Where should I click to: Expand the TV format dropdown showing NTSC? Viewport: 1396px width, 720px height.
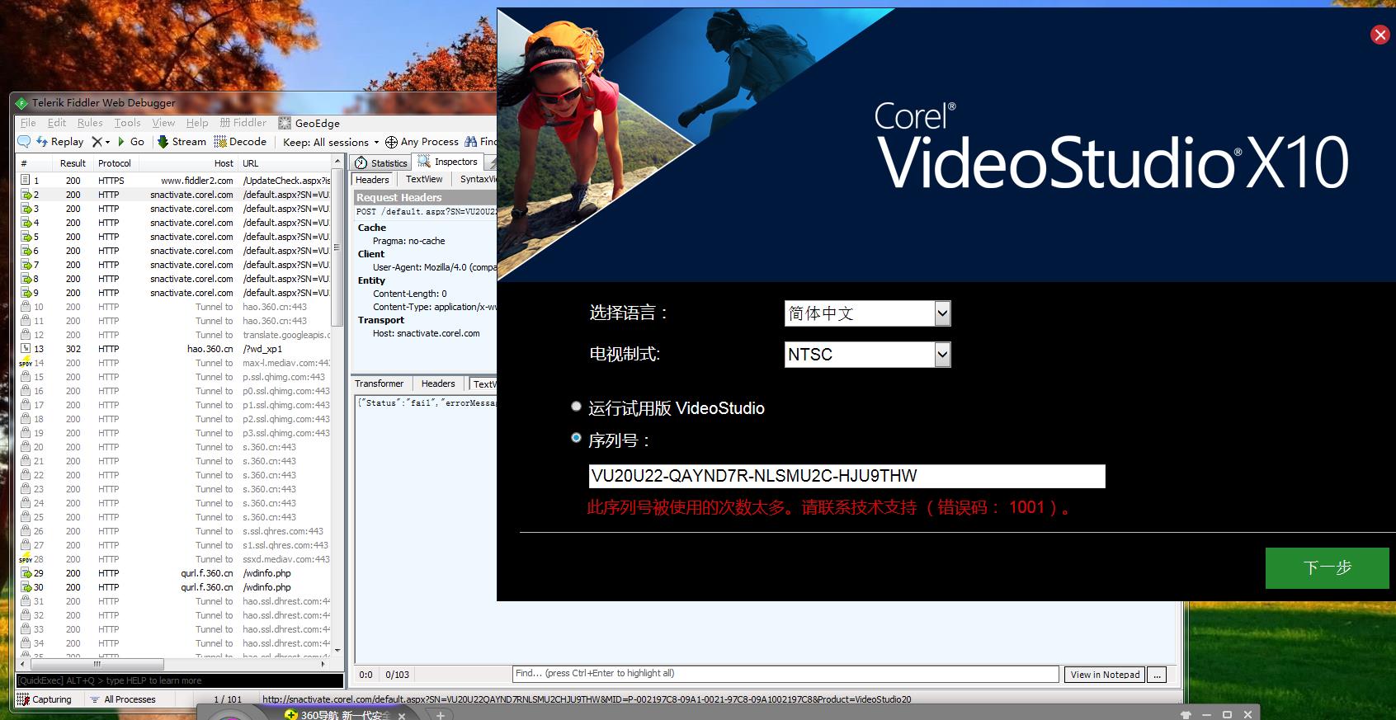click(942, 355)
